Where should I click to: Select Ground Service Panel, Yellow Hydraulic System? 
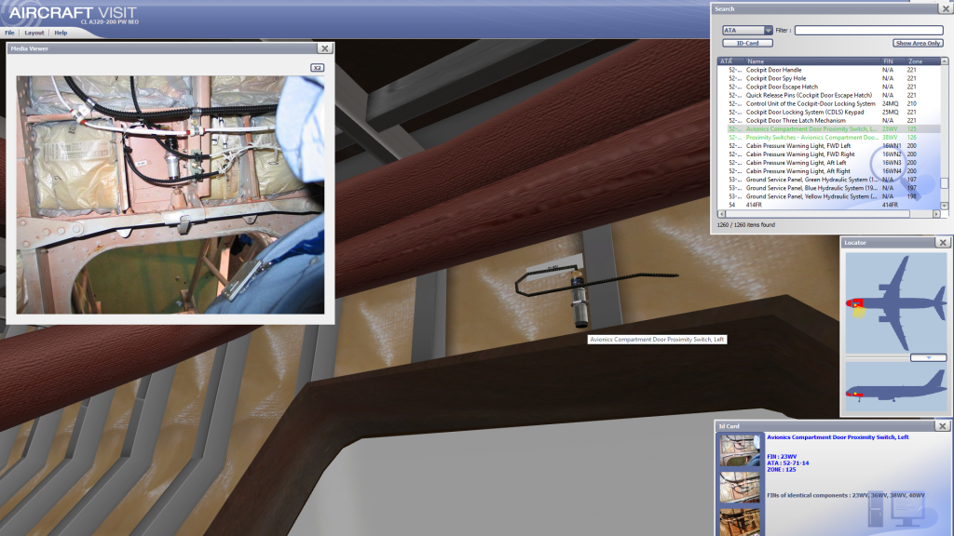point(828,197)
